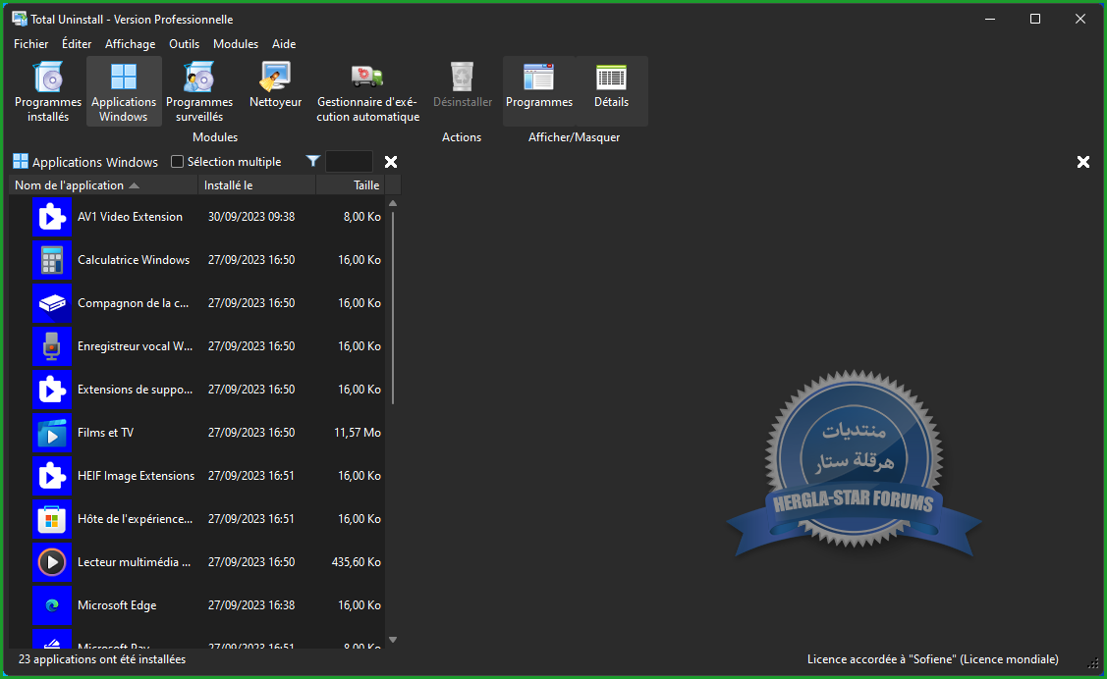The width and height of the screenshot is (1107, 679).
Task: Select the AV1 Video Extension name
Action: point(130,217)
